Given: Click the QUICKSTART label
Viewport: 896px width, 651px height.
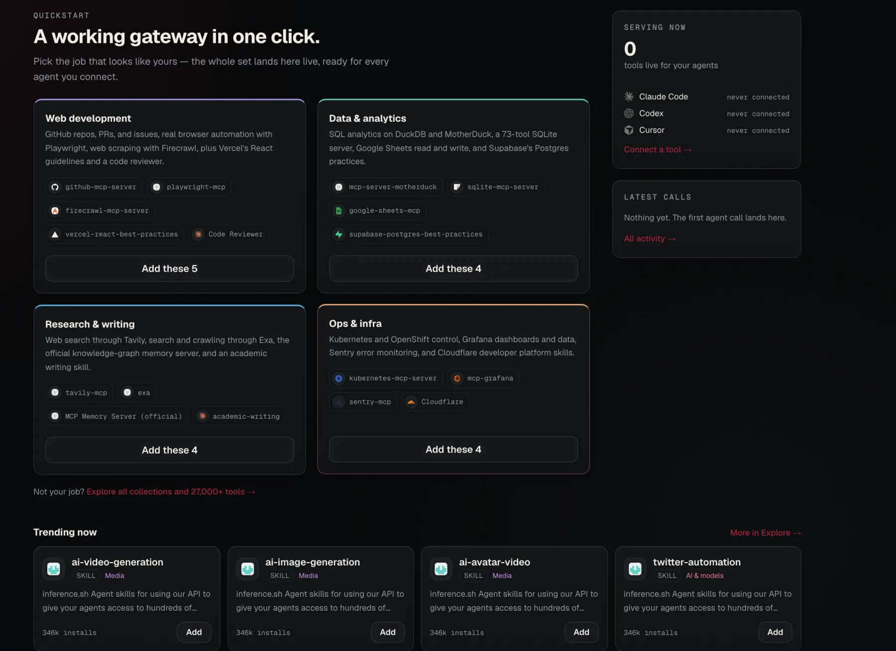Looking at the screenshot, I should pos(61,15).
